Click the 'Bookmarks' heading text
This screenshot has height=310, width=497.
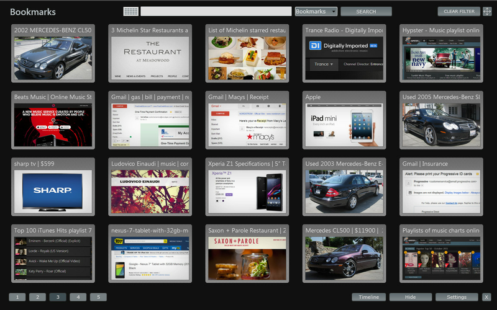tap(33, 12)
